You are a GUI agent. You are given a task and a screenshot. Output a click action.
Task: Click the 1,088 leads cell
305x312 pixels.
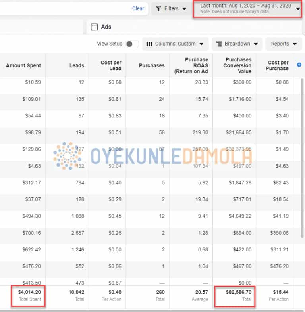tap(78, 216)
